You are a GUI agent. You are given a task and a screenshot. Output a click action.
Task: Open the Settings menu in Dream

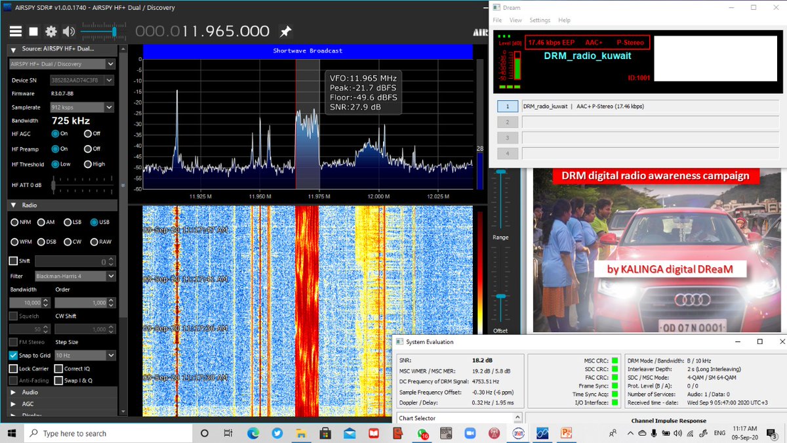(x=540, y=20)
